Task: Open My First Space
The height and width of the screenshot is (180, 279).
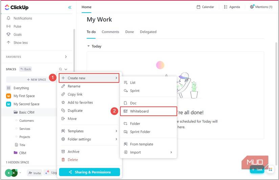Action: (24, 96)
